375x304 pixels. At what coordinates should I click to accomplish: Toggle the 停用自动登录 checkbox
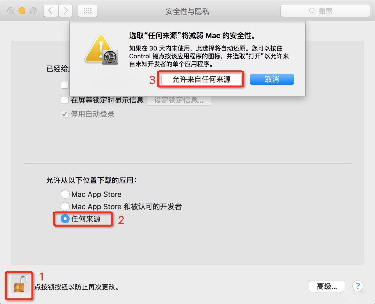point(65,114)
